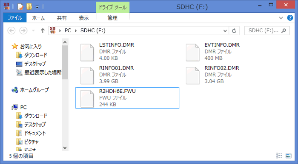Switch to large icons view button
The image size is (298, 164).
(288, 156)
